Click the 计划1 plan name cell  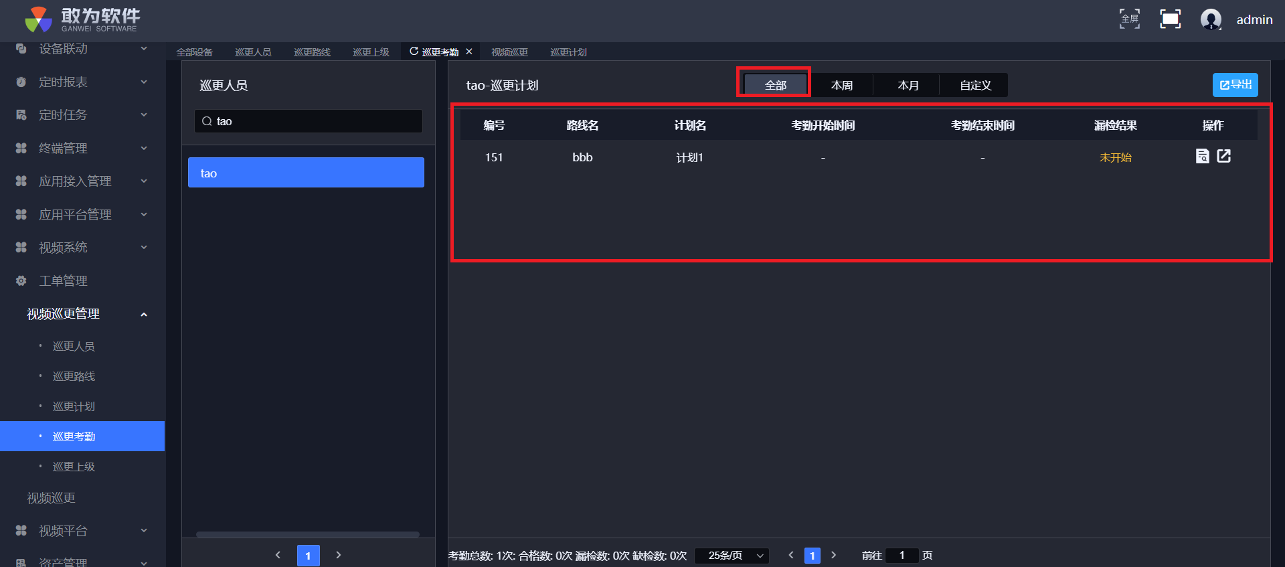[689, 157]
